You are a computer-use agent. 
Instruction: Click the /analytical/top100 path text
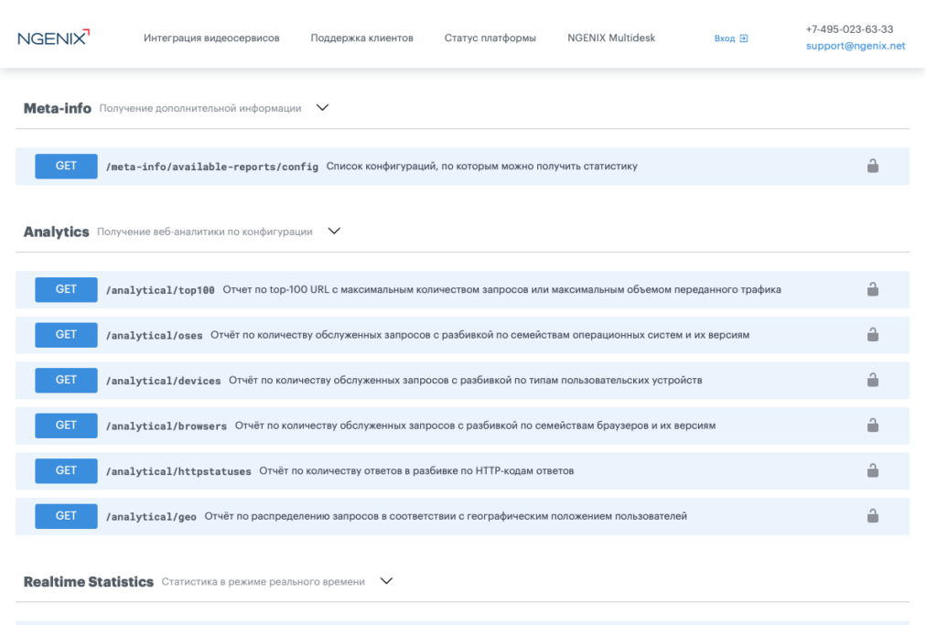pos(160,290)
